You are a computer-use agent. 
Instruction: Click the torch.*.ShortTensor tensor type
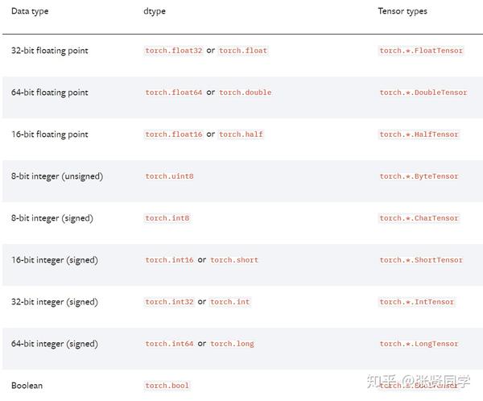(x=421, y=260)
